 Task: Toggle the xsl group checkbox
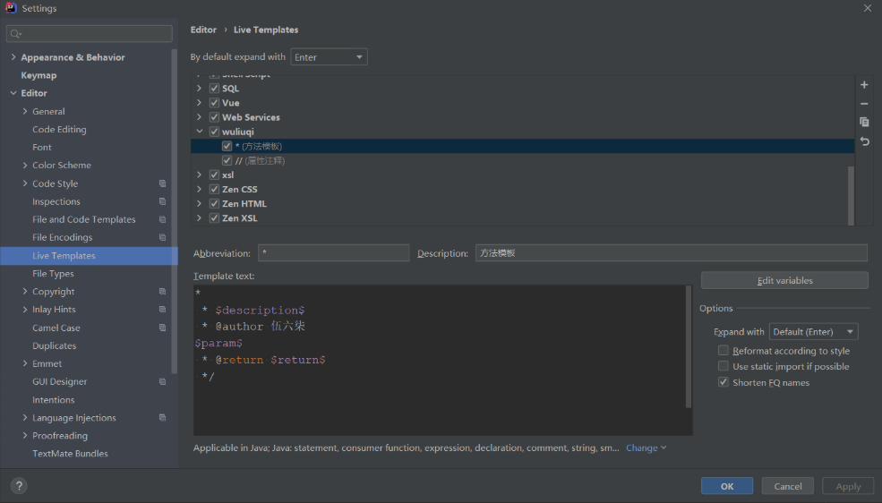click(214, 175)
